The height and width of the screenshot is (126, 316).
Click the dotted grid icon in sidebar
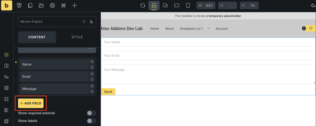point(6,110)
